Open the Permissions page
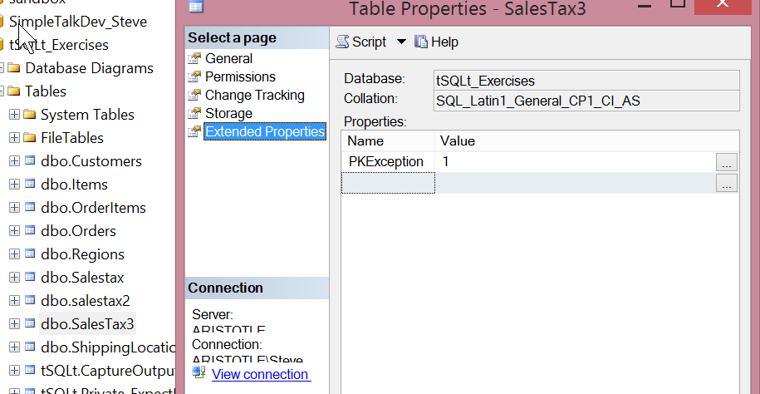760x394 pixels. coord(240,77)
